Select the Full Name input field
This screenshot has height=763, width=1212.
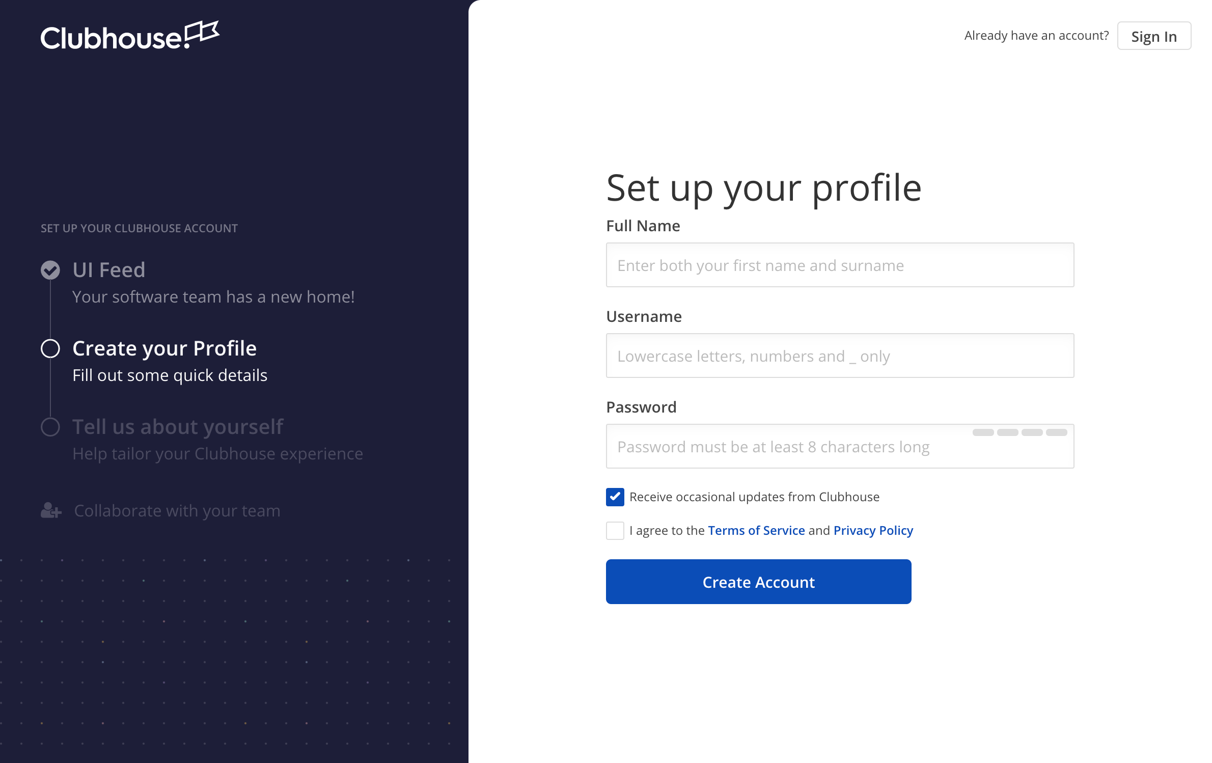coord(839,264)
